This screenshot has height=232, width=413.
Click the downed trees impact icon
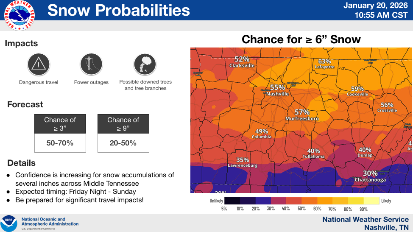click(145, 64)
